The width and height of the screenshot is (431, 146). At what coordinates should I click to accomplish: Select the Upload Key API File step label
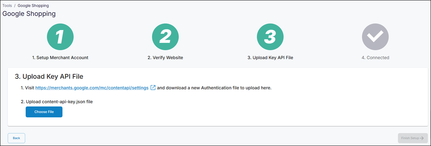tap(270, 58)
